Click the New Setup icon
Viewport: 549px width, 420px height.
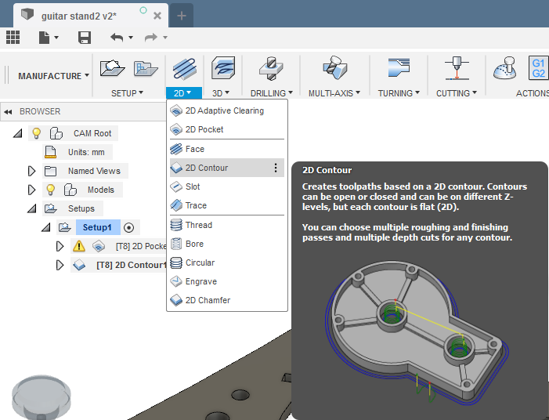[112, 68]
